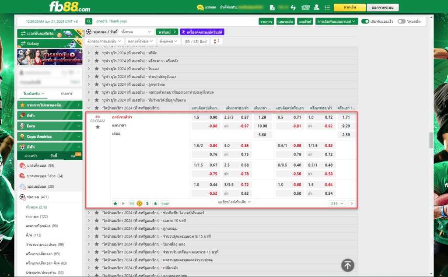Click the สเตทเม้น statement button
Screen dimensions: 448x277
(285, 21)
